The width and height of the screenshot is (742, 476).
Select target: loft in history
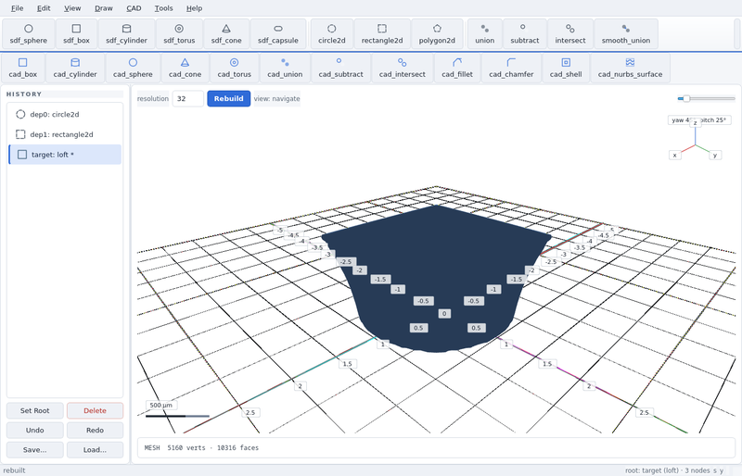point(65,155)
